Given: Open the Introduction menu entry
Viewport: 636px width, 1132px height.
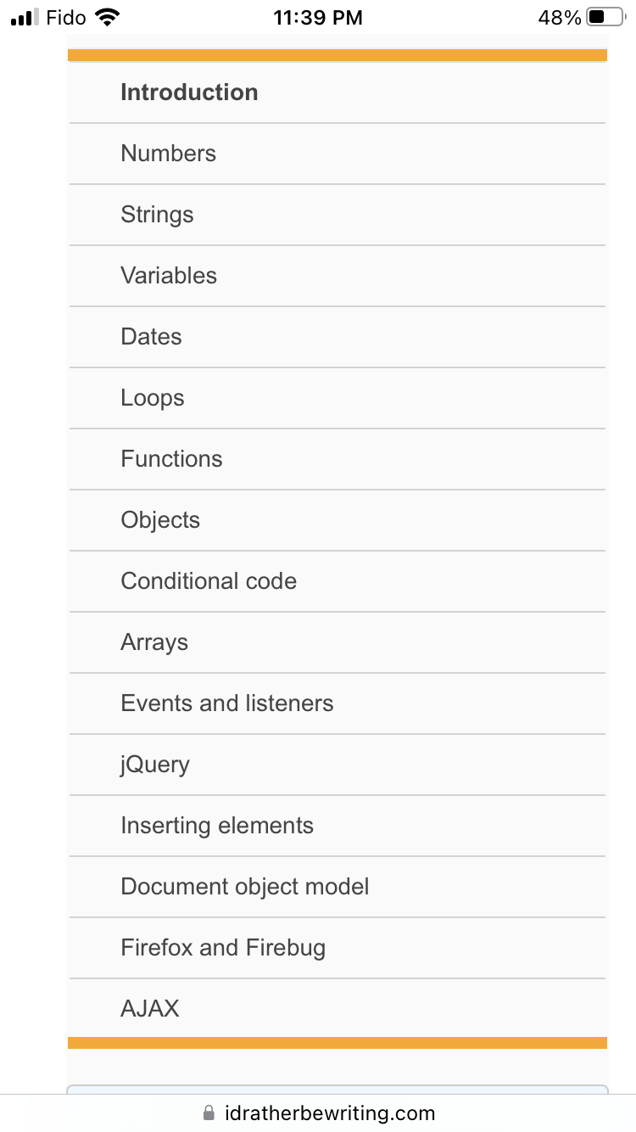Looking at the screenshot, I should [189, 92].
